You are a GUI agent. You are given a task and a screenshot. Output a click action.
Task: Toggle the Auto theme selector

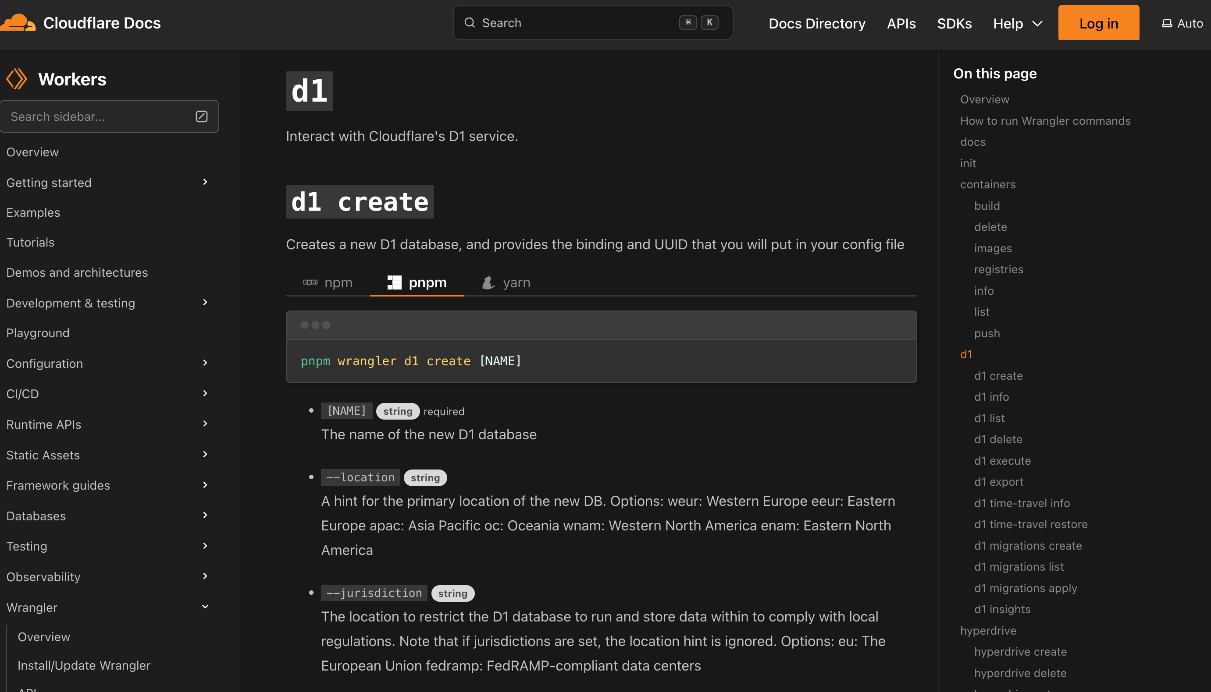[1183, 23]
